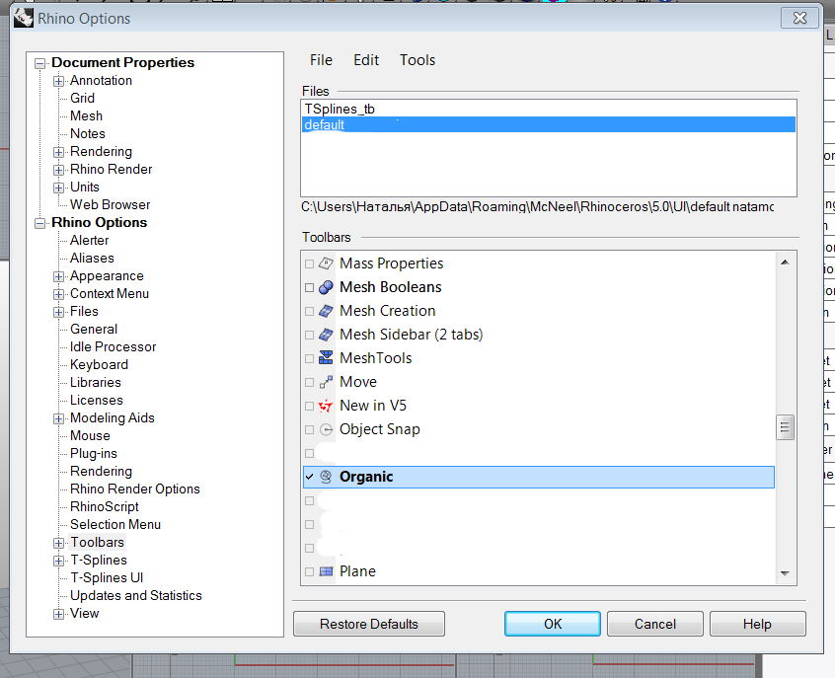Open the File menu
This screenshot has width=835, height=678.
(321, 60)
